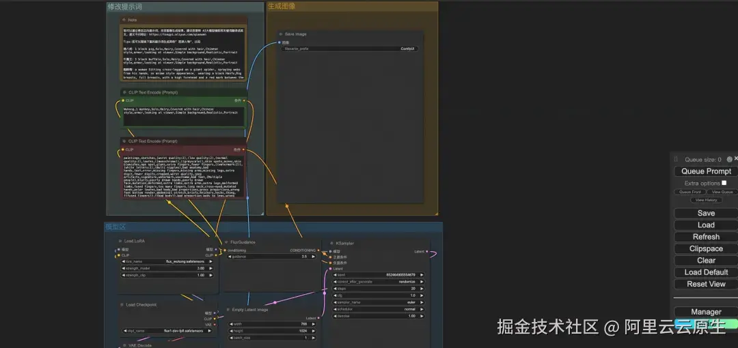Image resolution: width=738 pixels, height=348 pixels.
Task: Open View History
Action: 706,200
